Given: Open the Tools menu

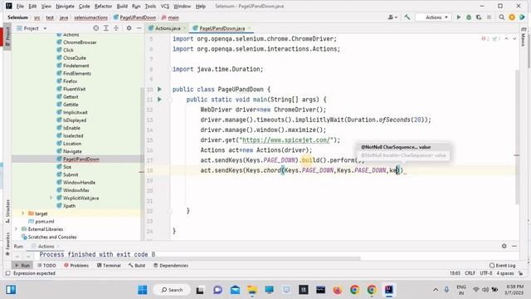Looking at the screenshot, I should (x=150, y=6).
